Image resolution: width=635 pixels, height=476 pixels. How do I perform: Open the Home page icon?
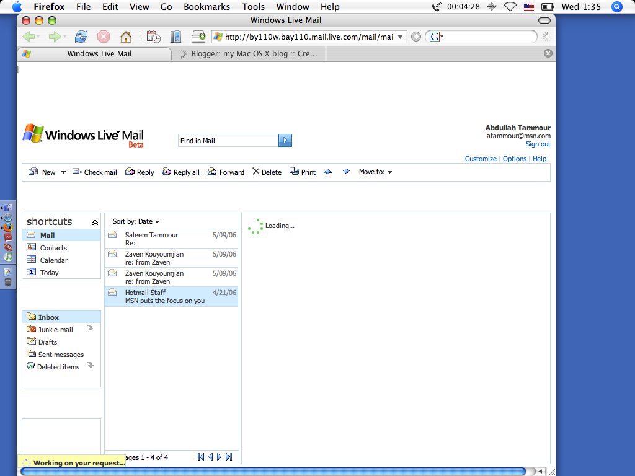point(126,37)
